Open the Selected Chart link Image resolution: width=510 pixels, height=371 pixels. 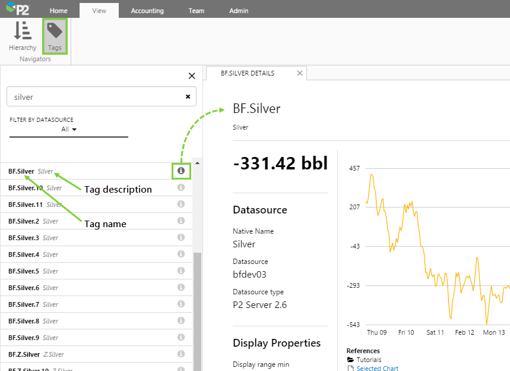pyautogui.click(x=377, y=368)
